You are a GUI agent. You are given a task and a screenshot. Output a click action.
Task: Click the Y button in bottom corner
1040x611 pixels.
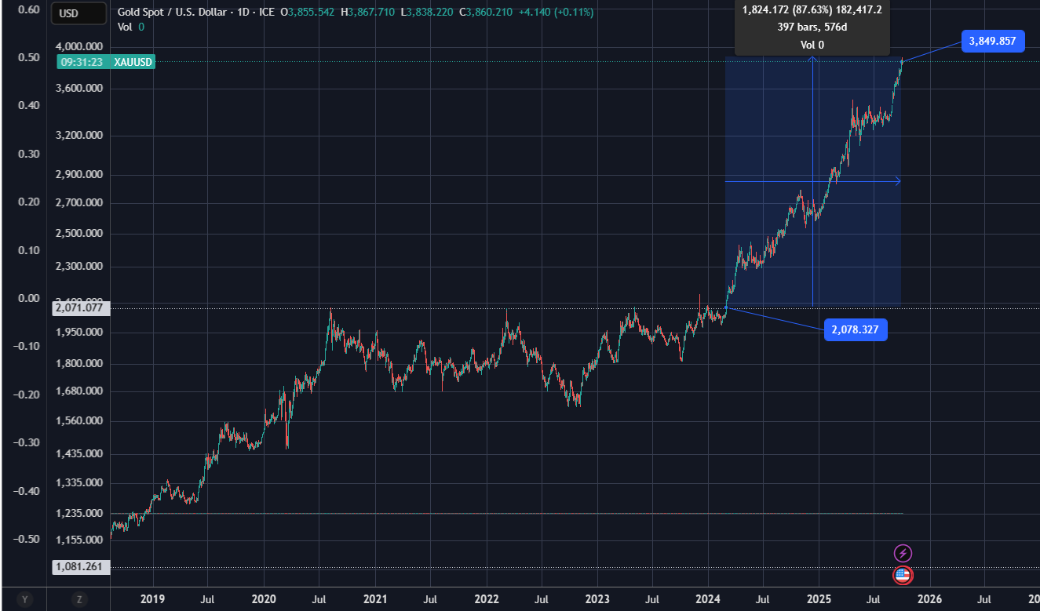click(x=24, y=600)
